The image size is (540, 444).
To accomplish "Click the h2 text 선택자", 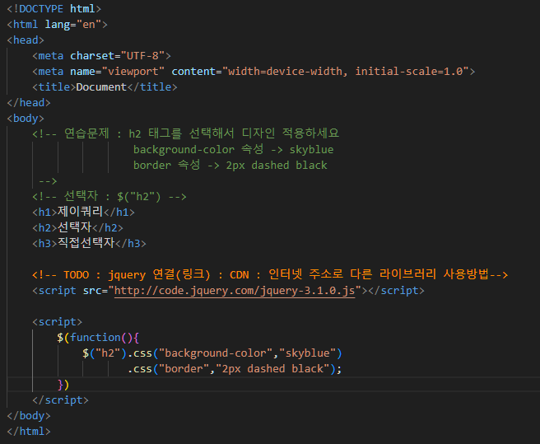I will point(74,227).
